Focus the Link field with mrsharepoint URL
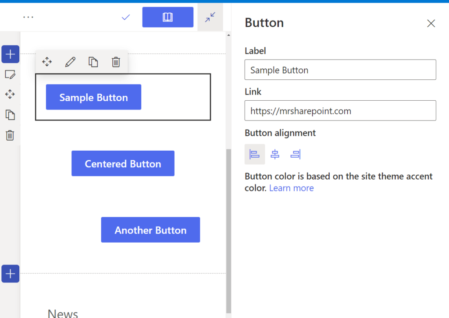The width and height of the screenshot is (449, 318). (x=340, y=111)
